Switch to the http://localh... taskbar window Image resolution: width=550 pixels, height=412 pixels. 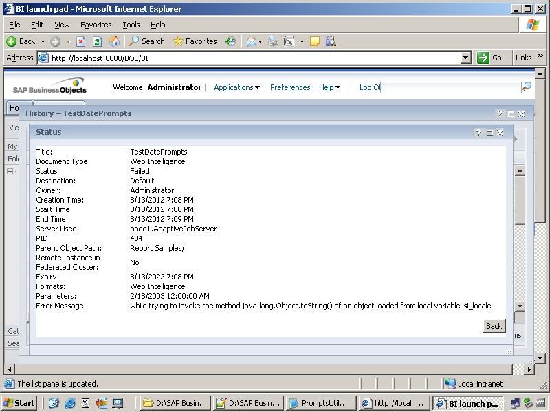point(394,403)
